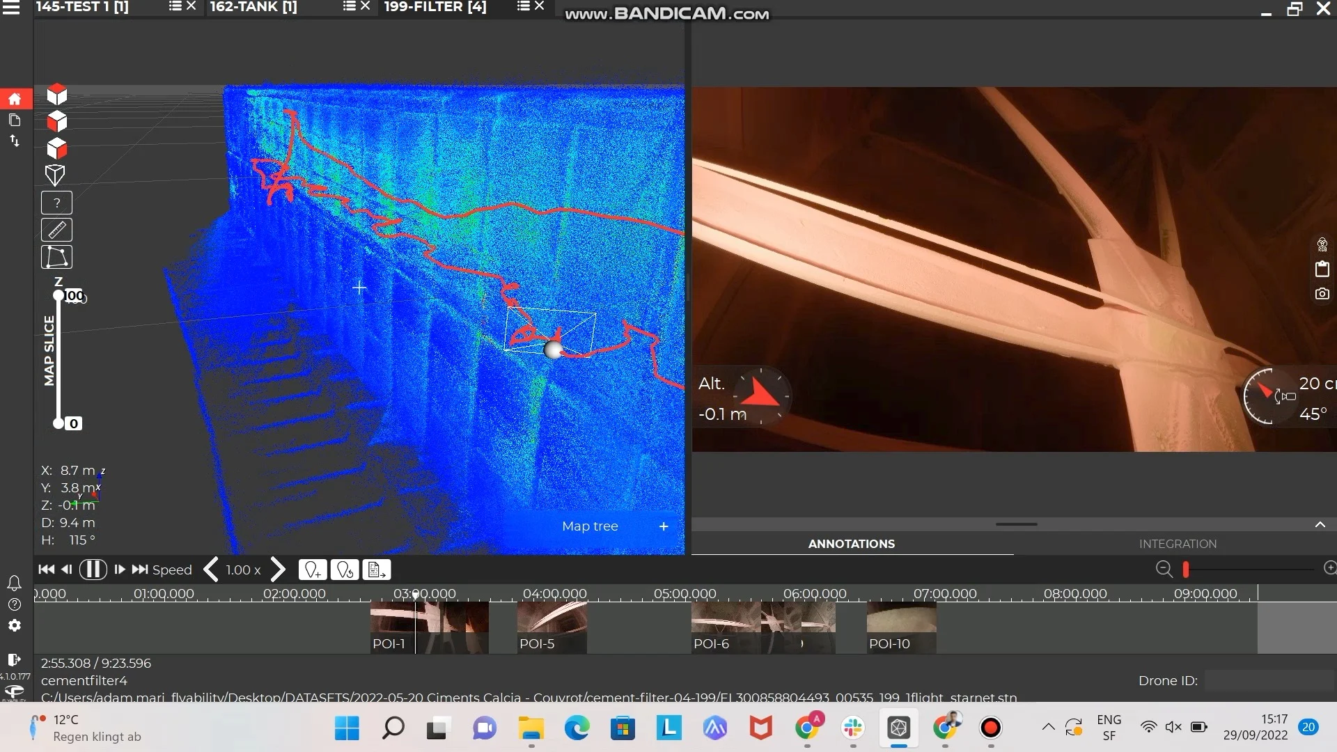Open the list menu of the 145-TEST 1 tab
Screen dimensions: 1337x752
coord(175,6)
